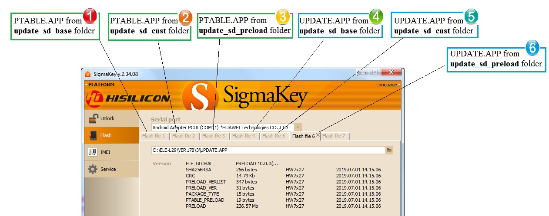
Task: Click the Serial port combo box field
Action: click(x=226, y=128)
